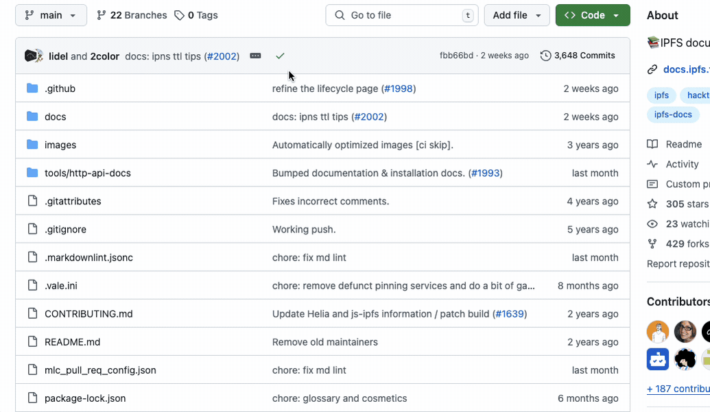Click the branch icon beside 22 Branches
The height and width of the screenshot is (412, 710).
pos(101,14)
